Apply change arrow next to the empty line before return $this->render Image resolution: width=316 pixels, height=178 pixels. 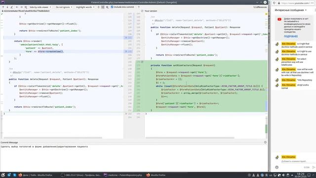point(126,38)
